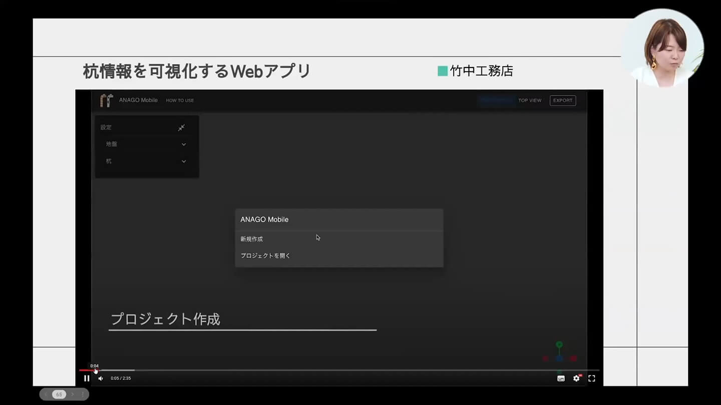The height and width of the screenshot is (405, 721).
Task: Collapse the 設定 panel with arrows icon
Action: [181, 127]
